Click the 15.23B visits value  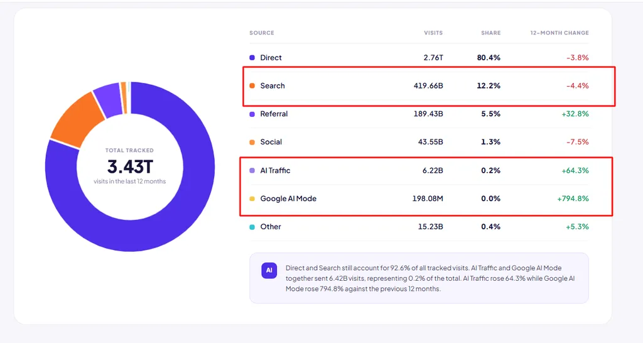point(431,227)
